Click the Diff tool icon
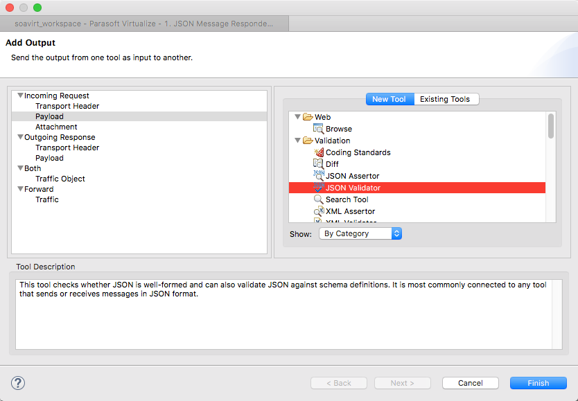Image resolution: width=578 pixels, height=401 pixels. pyautogui.click(x=318, y=163)
